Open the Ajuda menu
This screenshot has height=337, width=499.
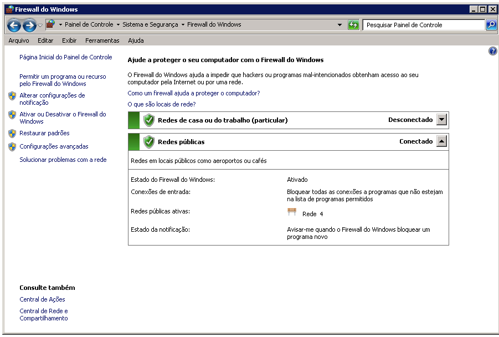coord(136,40)
